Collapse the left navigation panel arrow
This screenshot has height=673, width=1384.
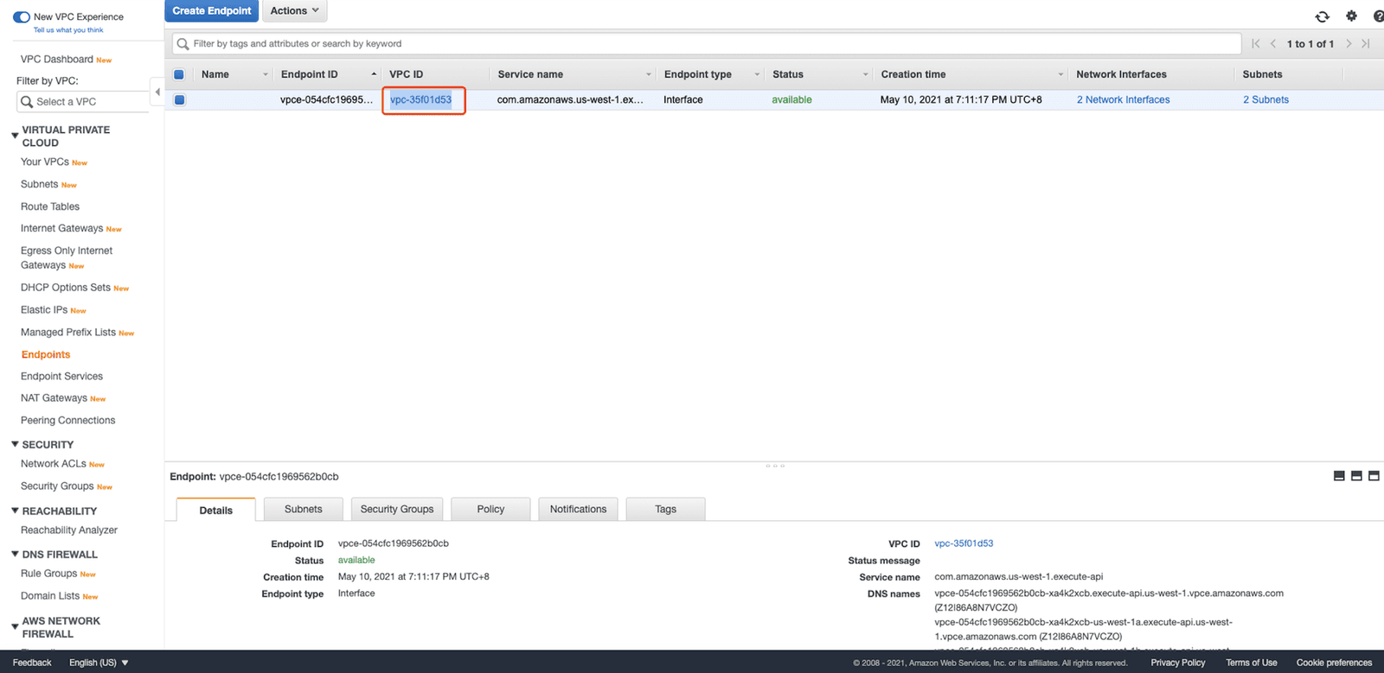157,92
